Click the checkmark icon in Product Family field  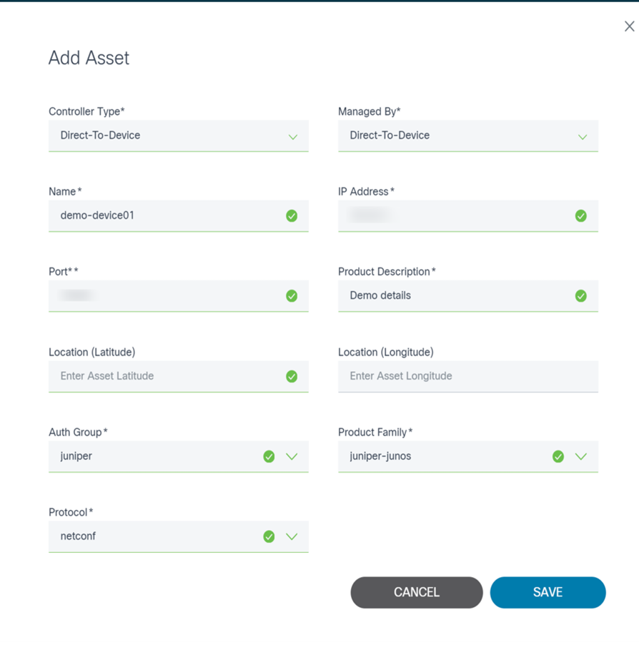pyautogui.click(x=558, y=456)
